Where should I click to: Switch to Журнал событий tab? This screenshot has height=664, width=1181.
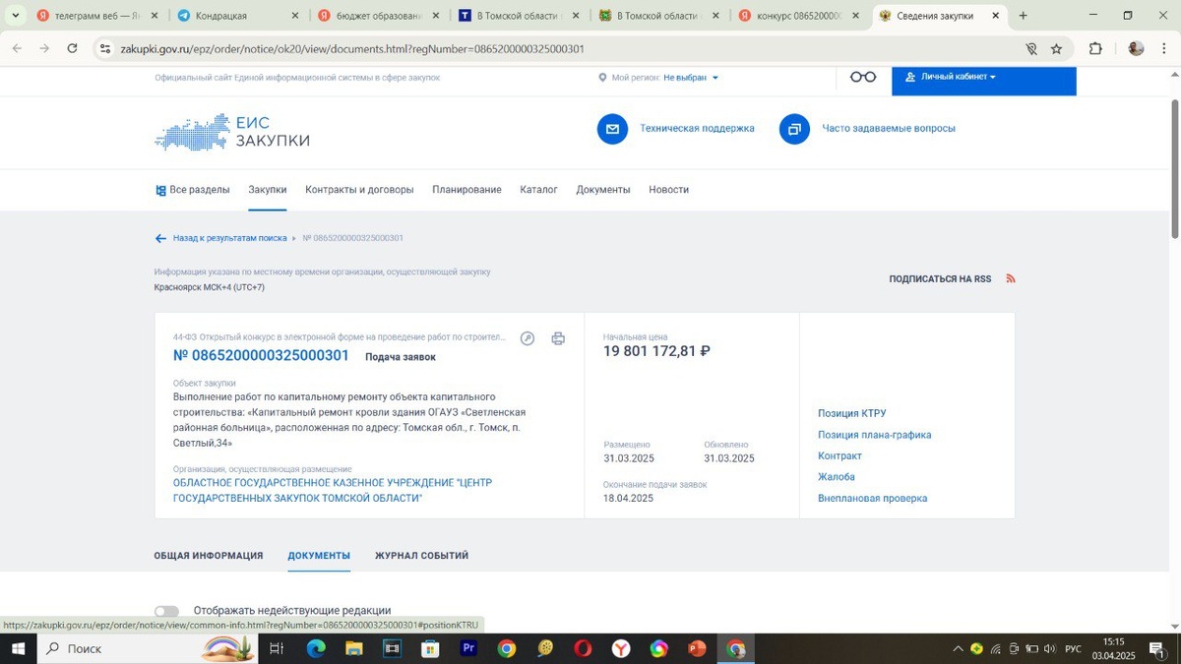pyautogui.click(x=421, y=556)
